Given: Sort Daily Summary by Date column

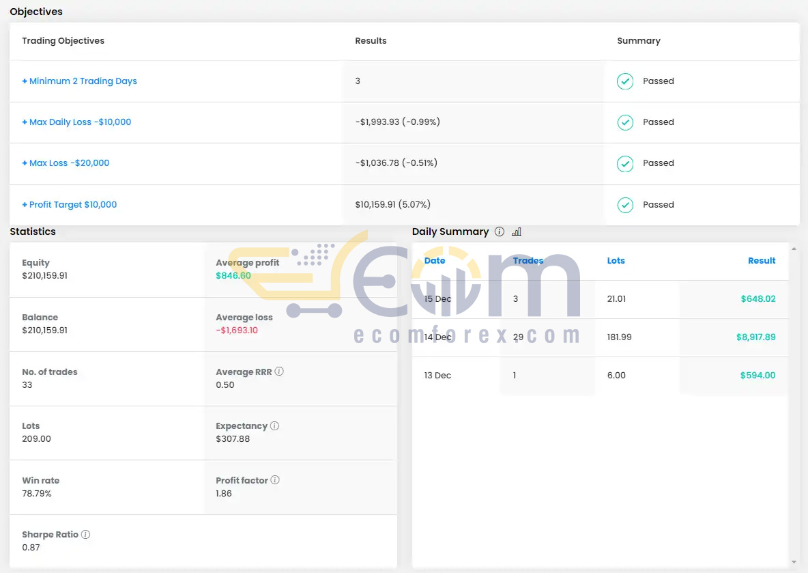Looking at the screenshot, I should click(x=435, y=260).
